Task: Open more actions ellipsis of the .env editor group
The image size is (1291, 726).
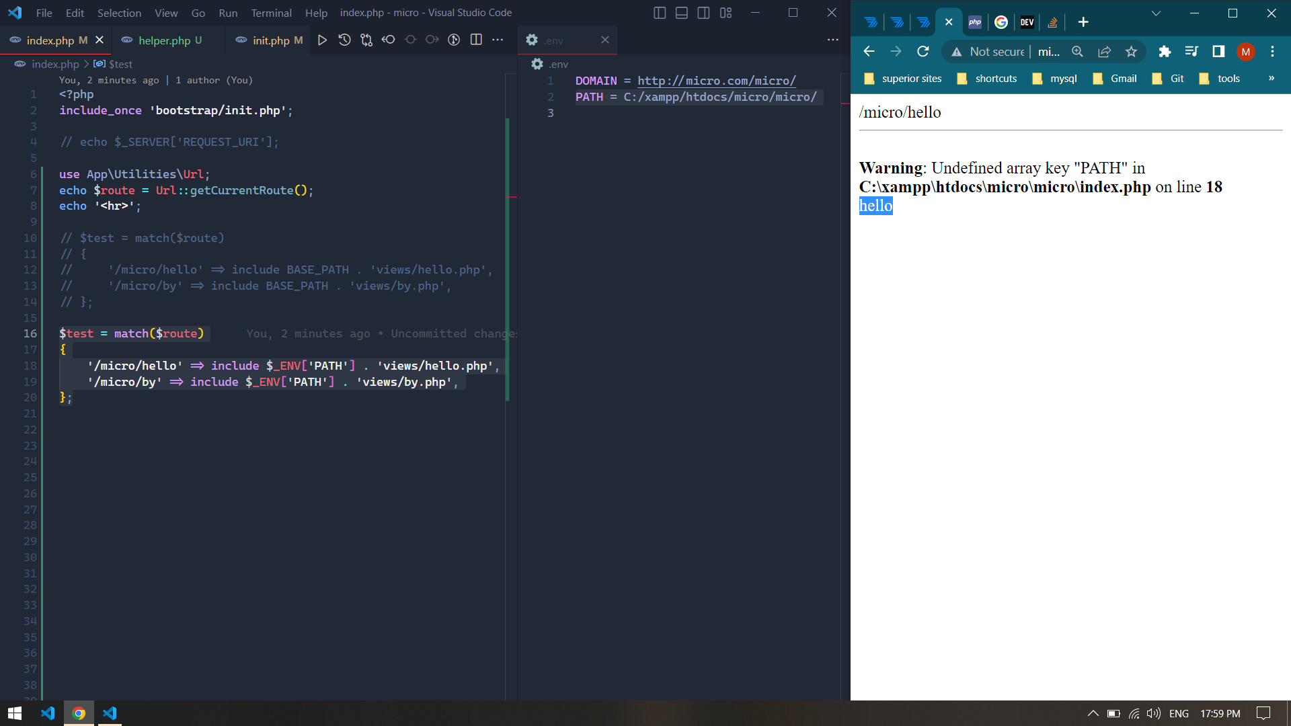Action: pos(833,40)
